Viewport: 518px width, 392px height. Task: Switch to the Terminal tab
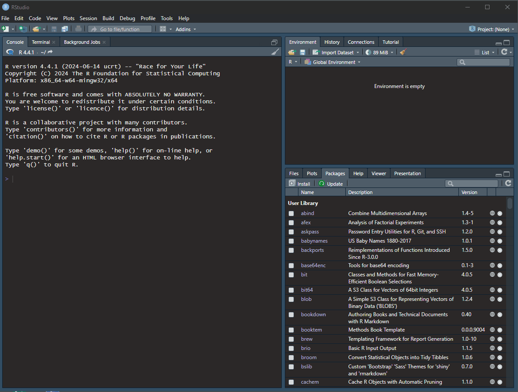(x=41, y=42)
